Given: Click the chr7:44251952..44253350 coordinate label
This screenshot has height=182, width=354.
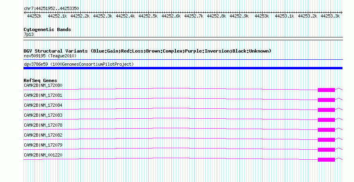Looking at the screenshot, I should point(51,9).
